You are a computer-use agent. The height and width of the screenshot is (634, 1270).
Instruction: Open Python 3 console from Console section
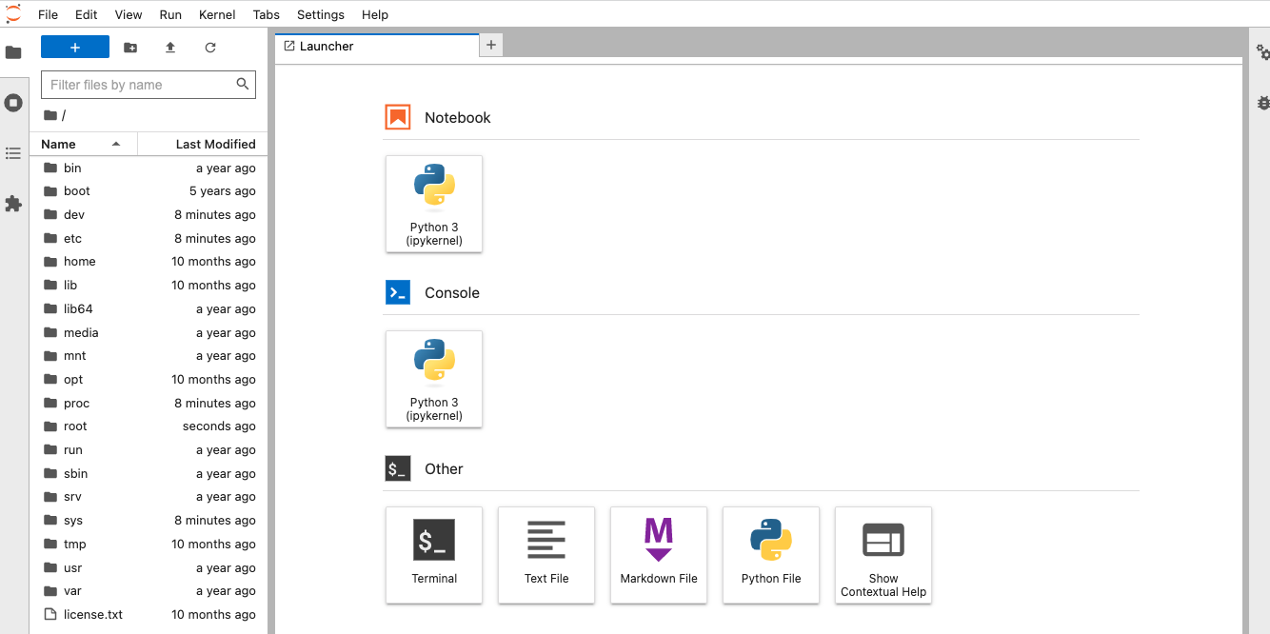[x=434, y=379]
